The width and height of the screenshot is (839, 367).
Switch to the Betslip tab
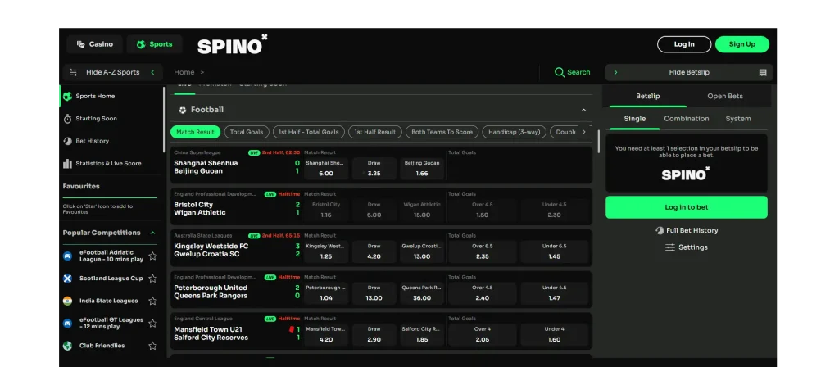[x=648, y=97]
